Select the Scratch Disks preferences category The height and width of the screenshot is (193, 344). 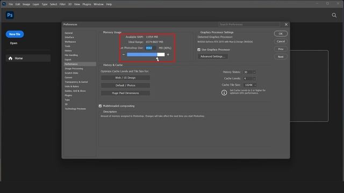click(71, 73)
